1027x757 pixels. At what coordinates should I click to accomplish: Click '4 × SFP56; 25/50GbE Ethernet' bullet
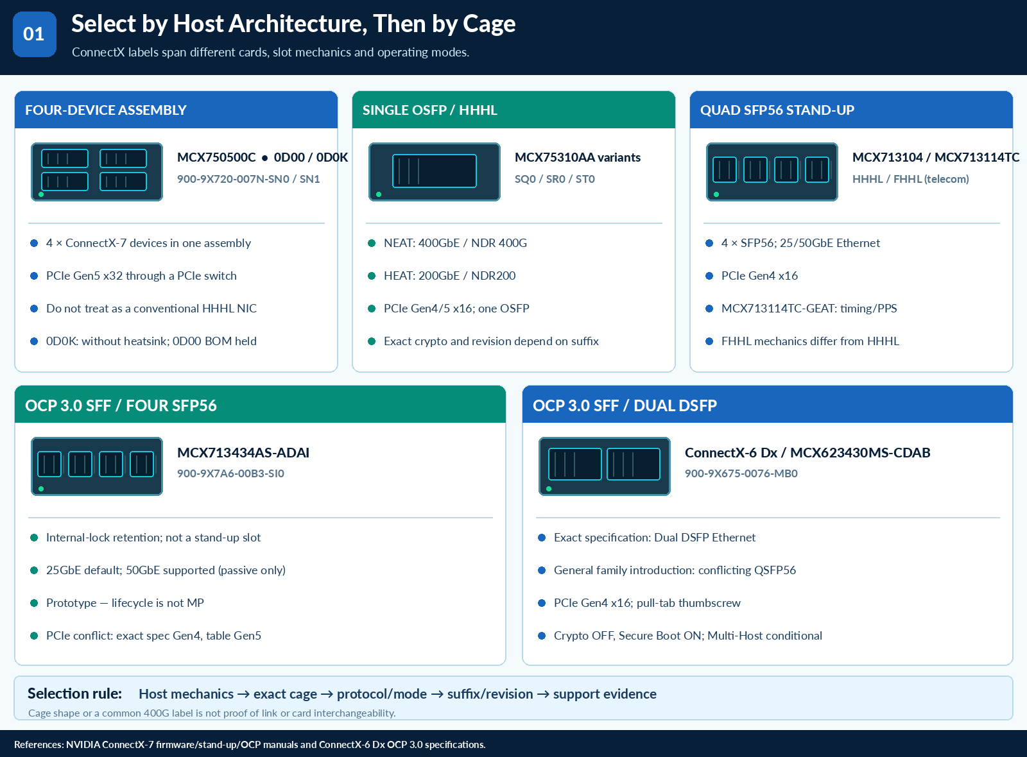(x=800, y=243)
